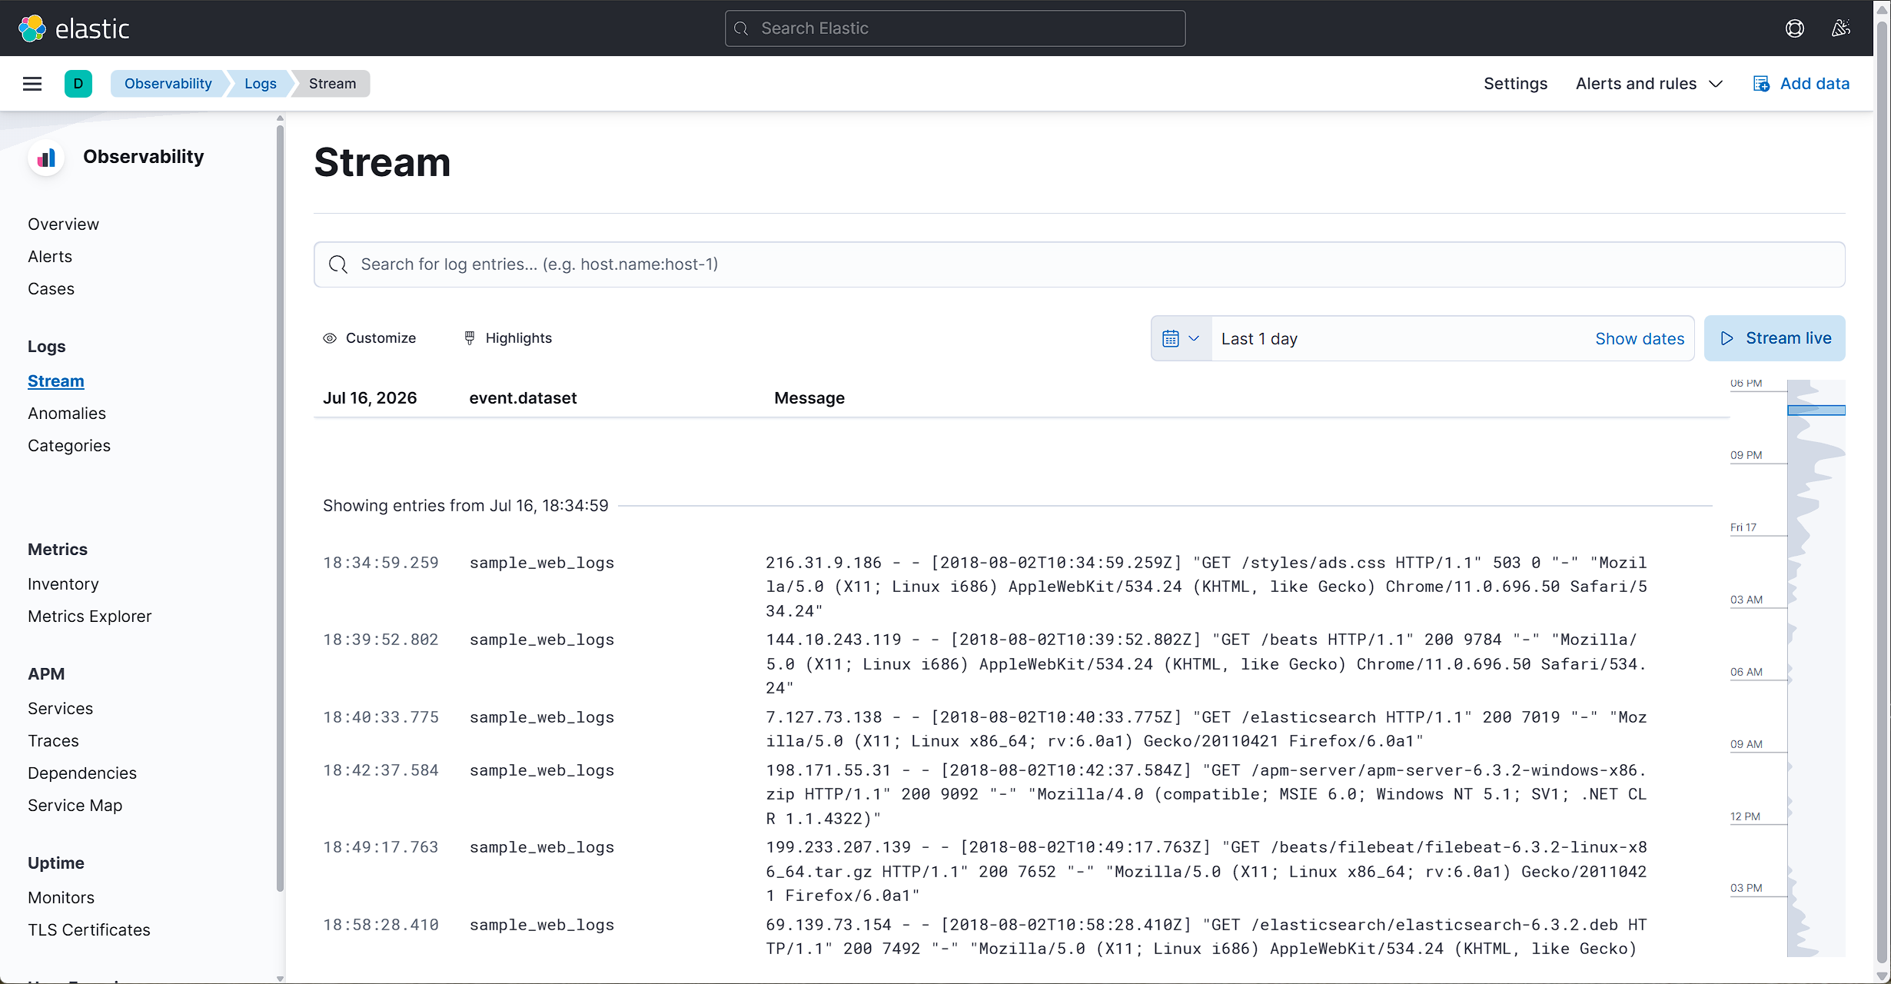Click the 09 PM minimap marker

pyautogui.click(x=1746, y=455)
